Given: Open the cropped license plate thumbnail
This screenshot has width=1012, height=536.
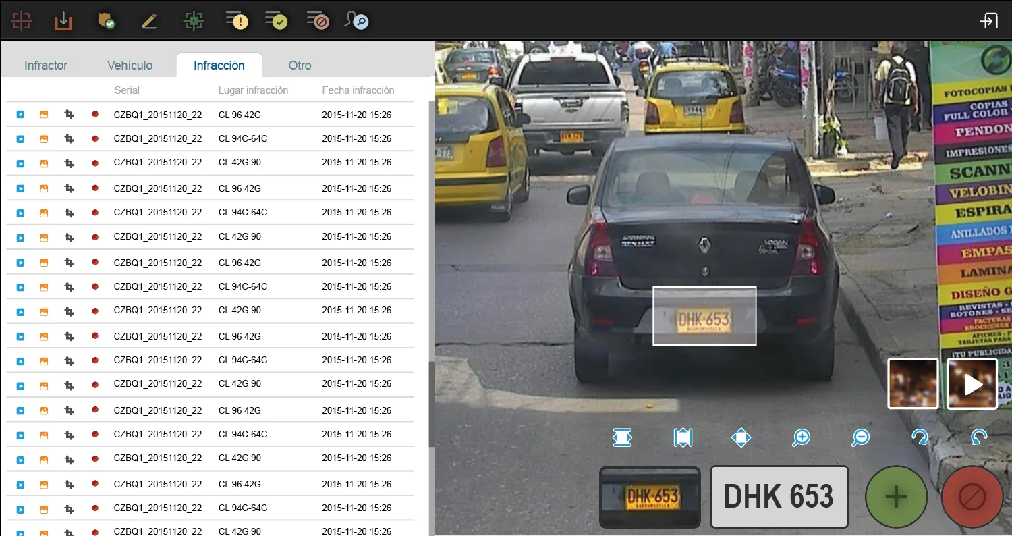Looking at the screenshot, I should [x=650, y=497].
